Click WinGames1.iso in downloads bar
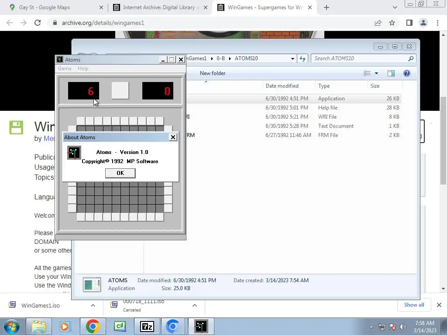This screenshot has height=335, width=447. click(41, 305)
